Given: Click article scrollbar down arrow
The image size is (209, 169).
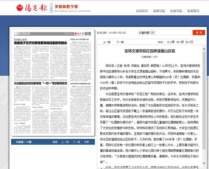Looking at the screenshot, I should pyautogui.click(x=204, y=163).
